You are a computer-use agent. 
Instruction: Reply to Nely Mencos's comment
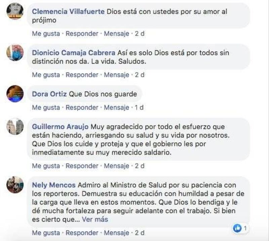coord(82,233)
